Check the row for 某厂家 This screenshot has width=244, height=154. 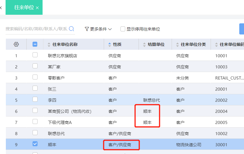(x=35, y=66)
